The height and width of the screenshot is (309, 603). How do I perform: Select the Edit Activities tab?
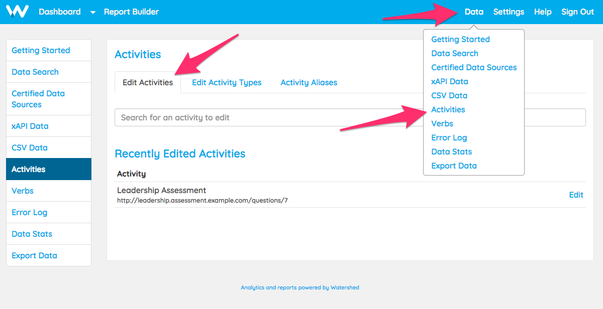click(x=148, y=82)
